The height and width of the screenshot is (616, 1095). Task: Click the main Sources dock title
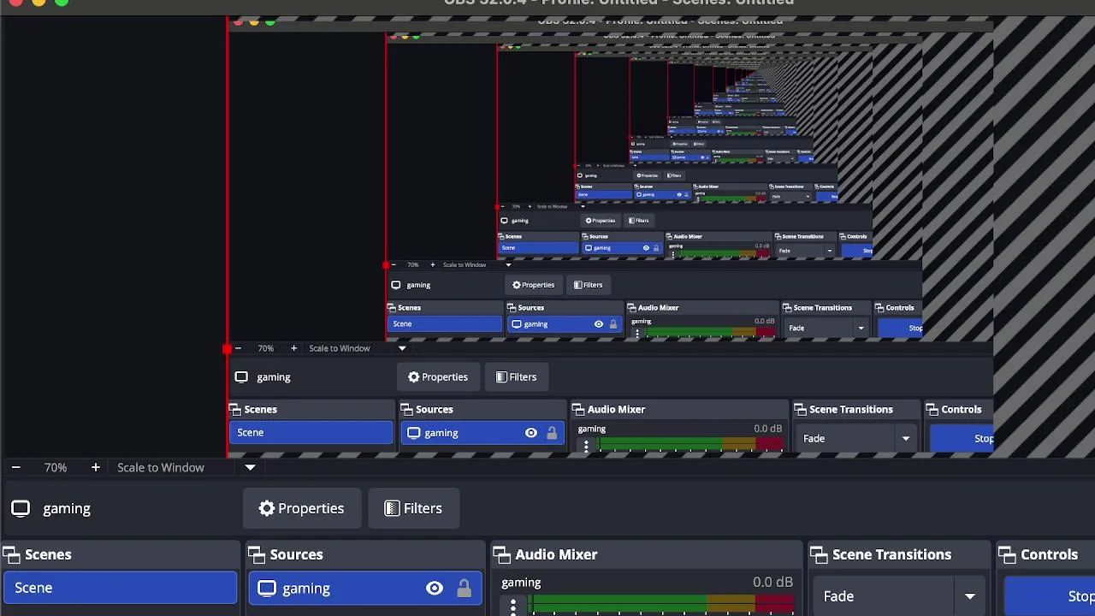click(297, 554)
